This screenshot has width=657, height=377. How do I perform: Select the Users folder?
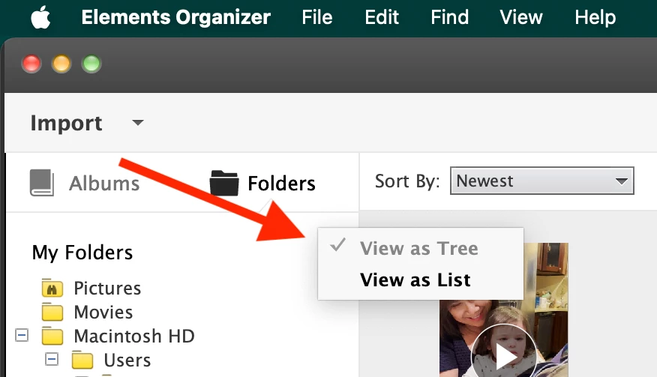(127, 360)
